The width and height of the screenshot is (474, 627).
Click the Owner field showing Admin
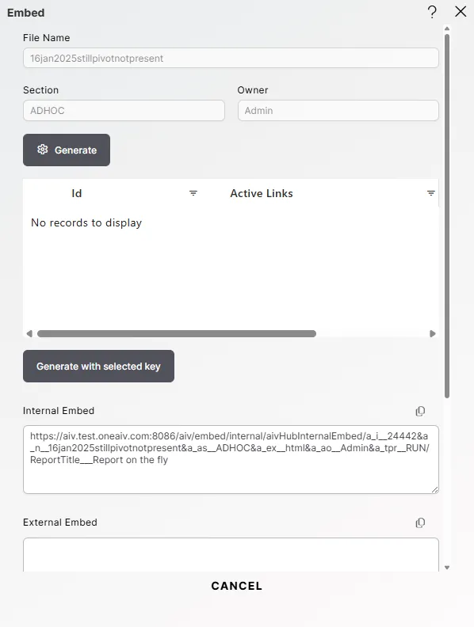coord(338,110)
